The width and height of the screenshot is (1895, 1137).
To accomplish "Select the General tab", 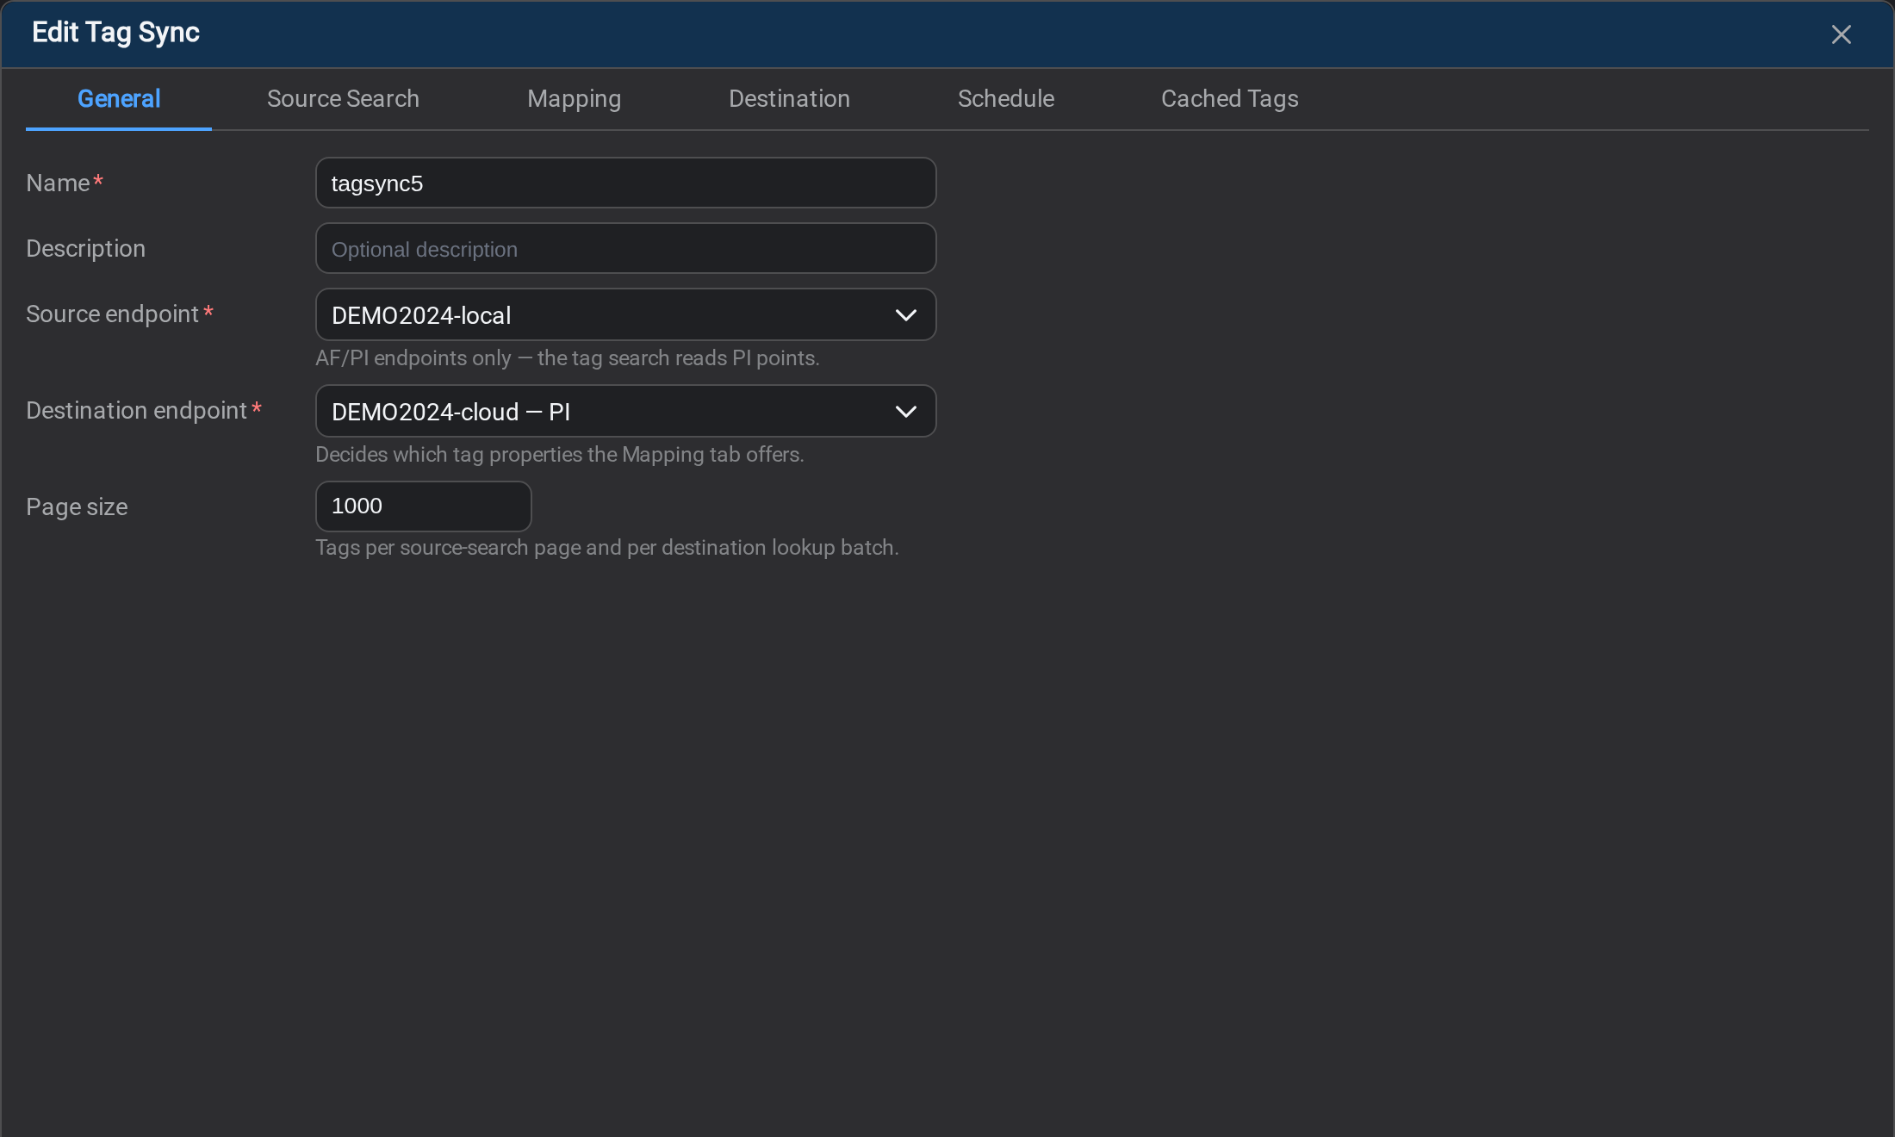I will 119,99.
